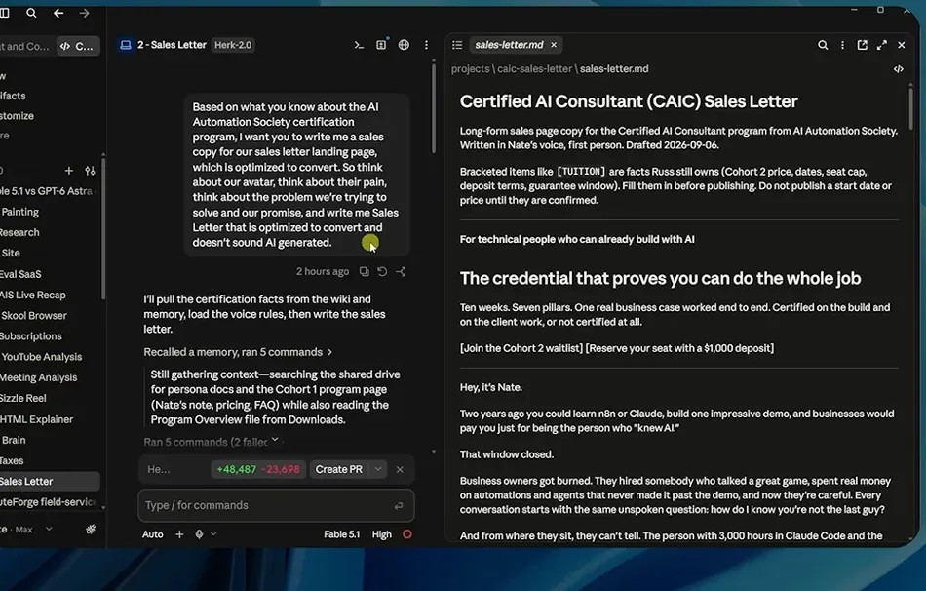Open the Meeting Analysis session
This screenshot has width=926, height=591.
[38, 377]
